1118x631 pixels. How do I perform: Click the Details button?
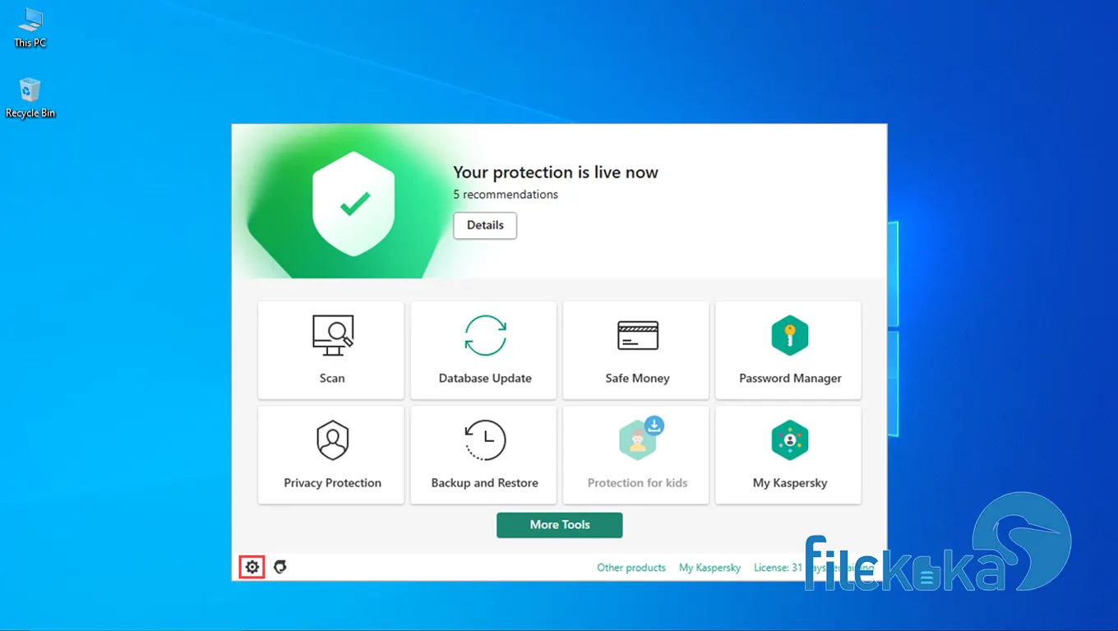pos(485,225)
